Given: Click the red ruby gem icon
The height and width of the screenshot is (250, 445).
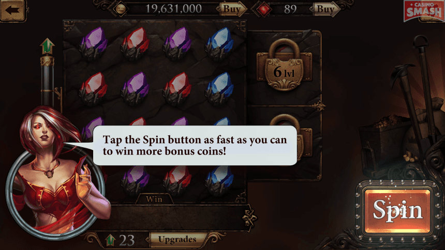Looking at the screenshot, I should coord(264,9).
